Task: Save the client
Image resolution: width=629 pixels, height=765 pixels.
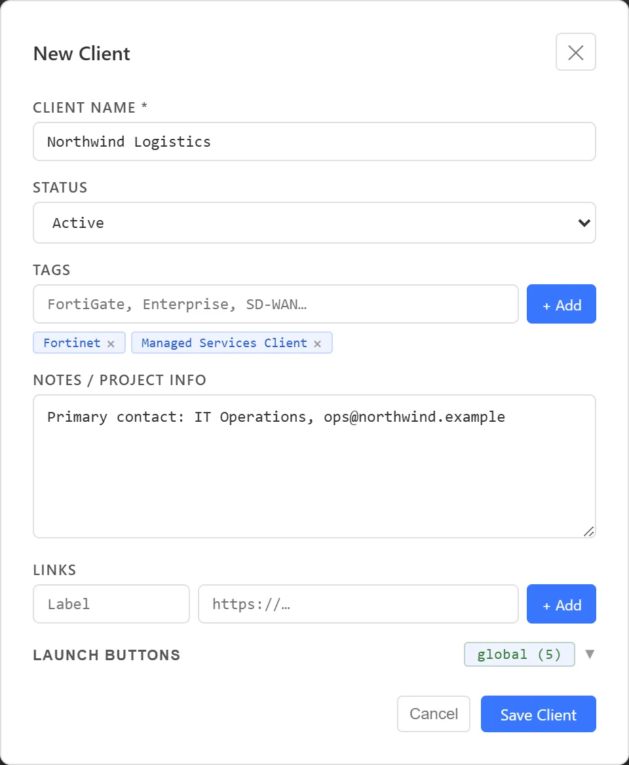Action: pos(538,714)
